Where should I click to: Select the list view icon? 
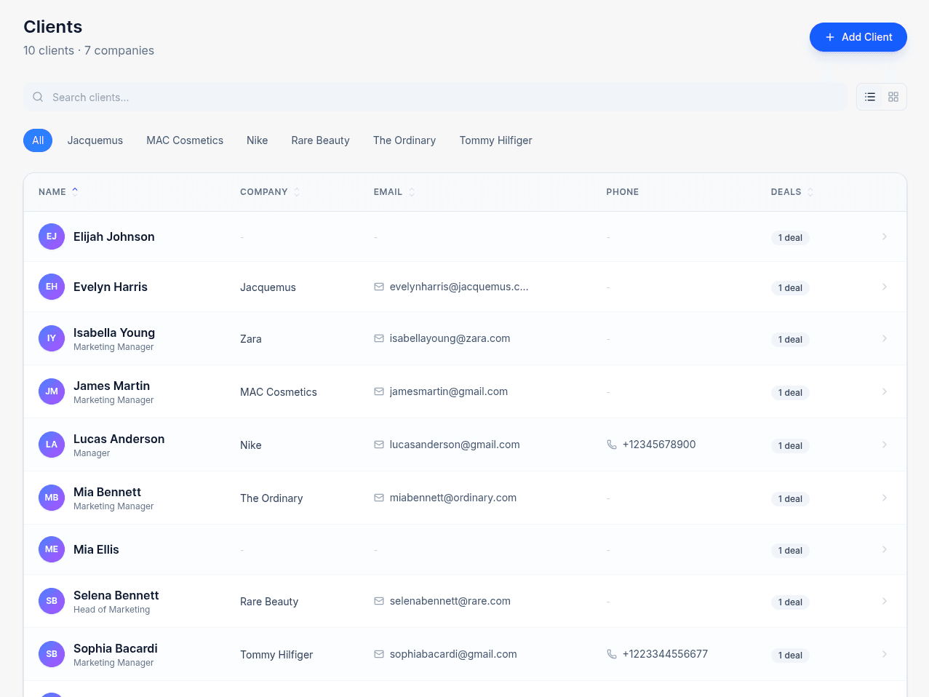(x=870, y=96)
